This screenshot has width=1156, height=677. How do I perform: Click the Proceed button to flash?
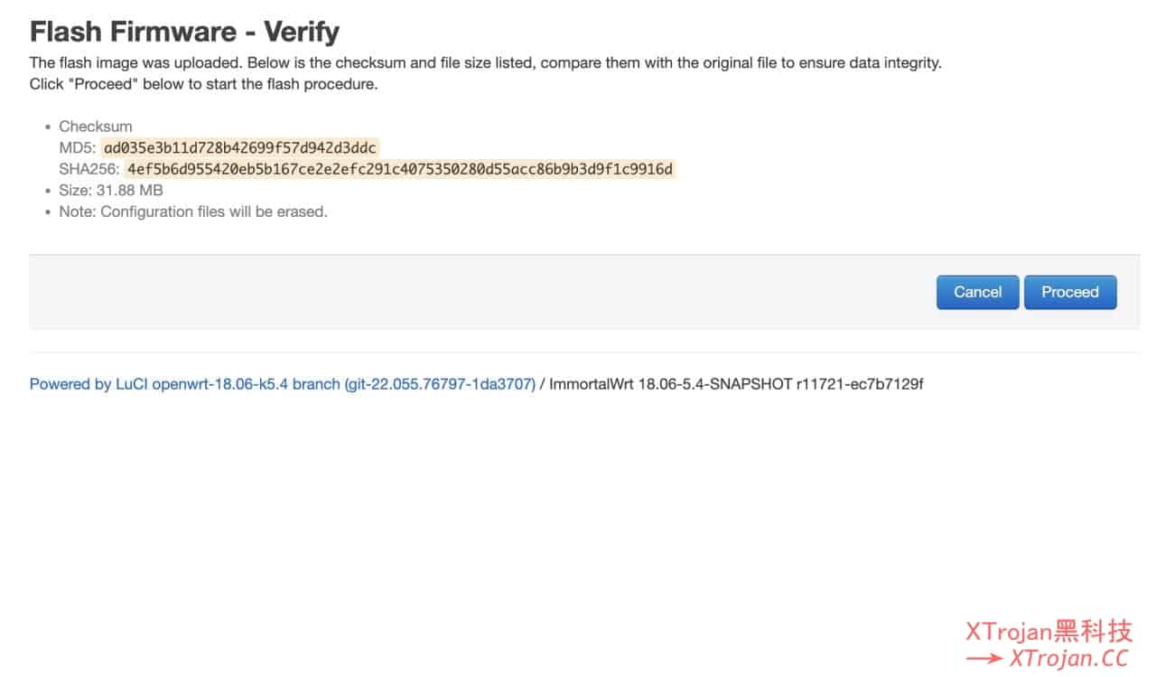pyautogui.click(x=1070, y=292)
